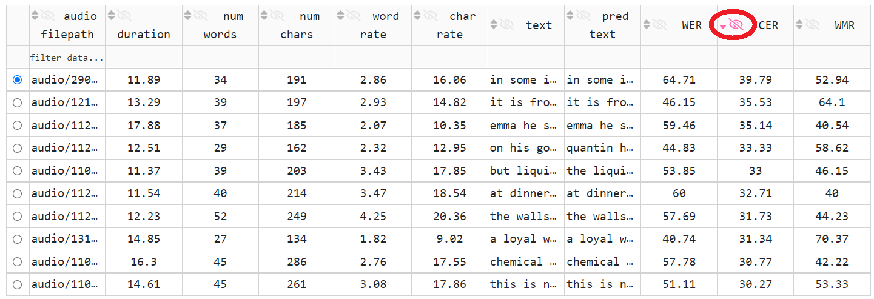The image size is (874, 299).
Task: Hide the text column with eye icon
Action: point(507,25)
